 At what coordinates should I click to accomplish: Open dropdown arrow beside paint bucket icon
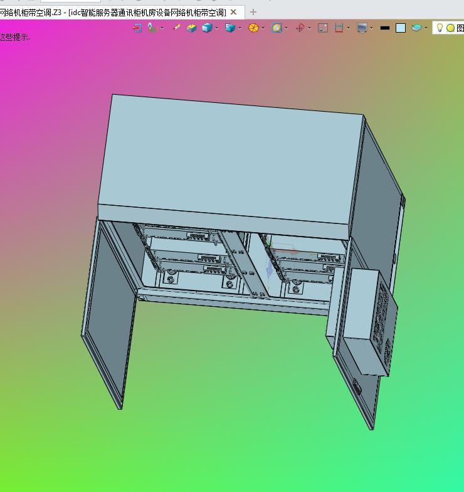coord(162,28)
